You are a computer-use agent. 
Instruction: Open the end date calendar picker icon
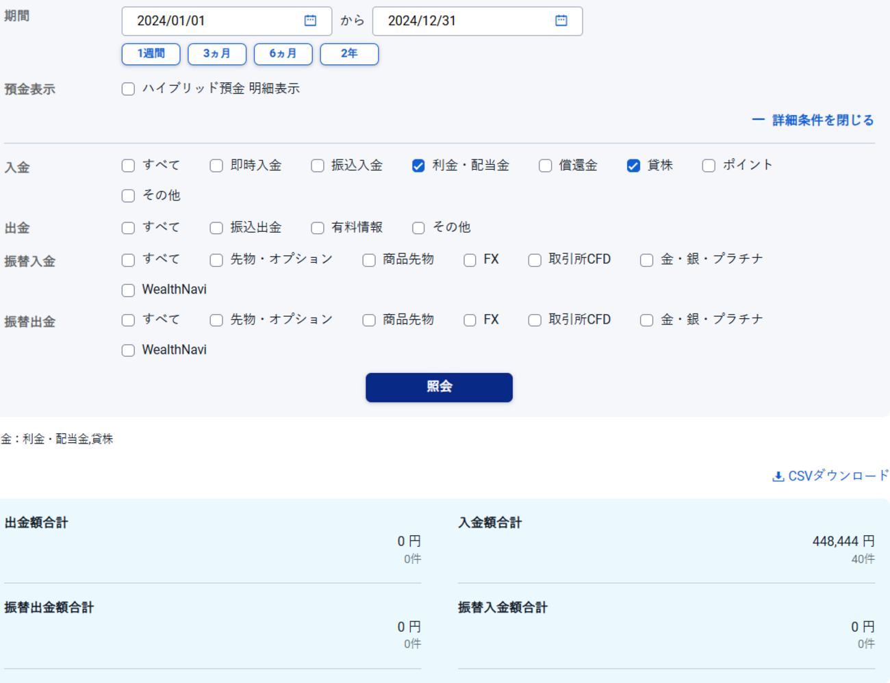[x=561, y=21]
